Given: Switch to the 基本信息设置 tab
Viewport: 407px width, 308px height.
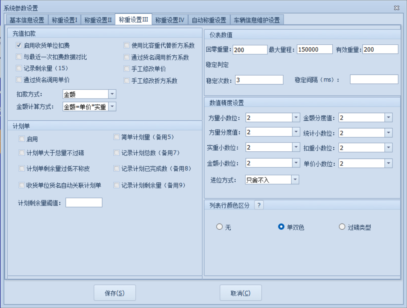Looking at the screenshot, I should [x=27, y=18].
